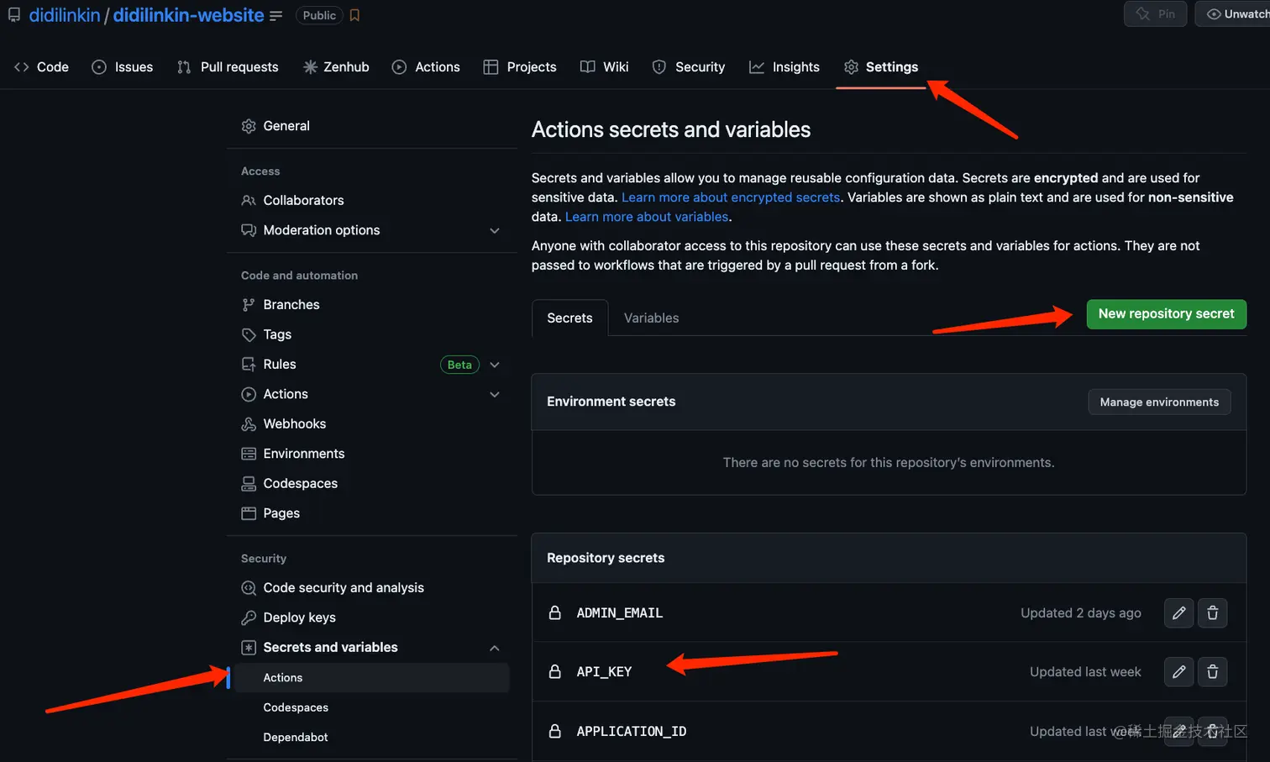Screen dimensions: 1270x762
Task: Open Learn more about variables link
Action: tap(646, 216)
